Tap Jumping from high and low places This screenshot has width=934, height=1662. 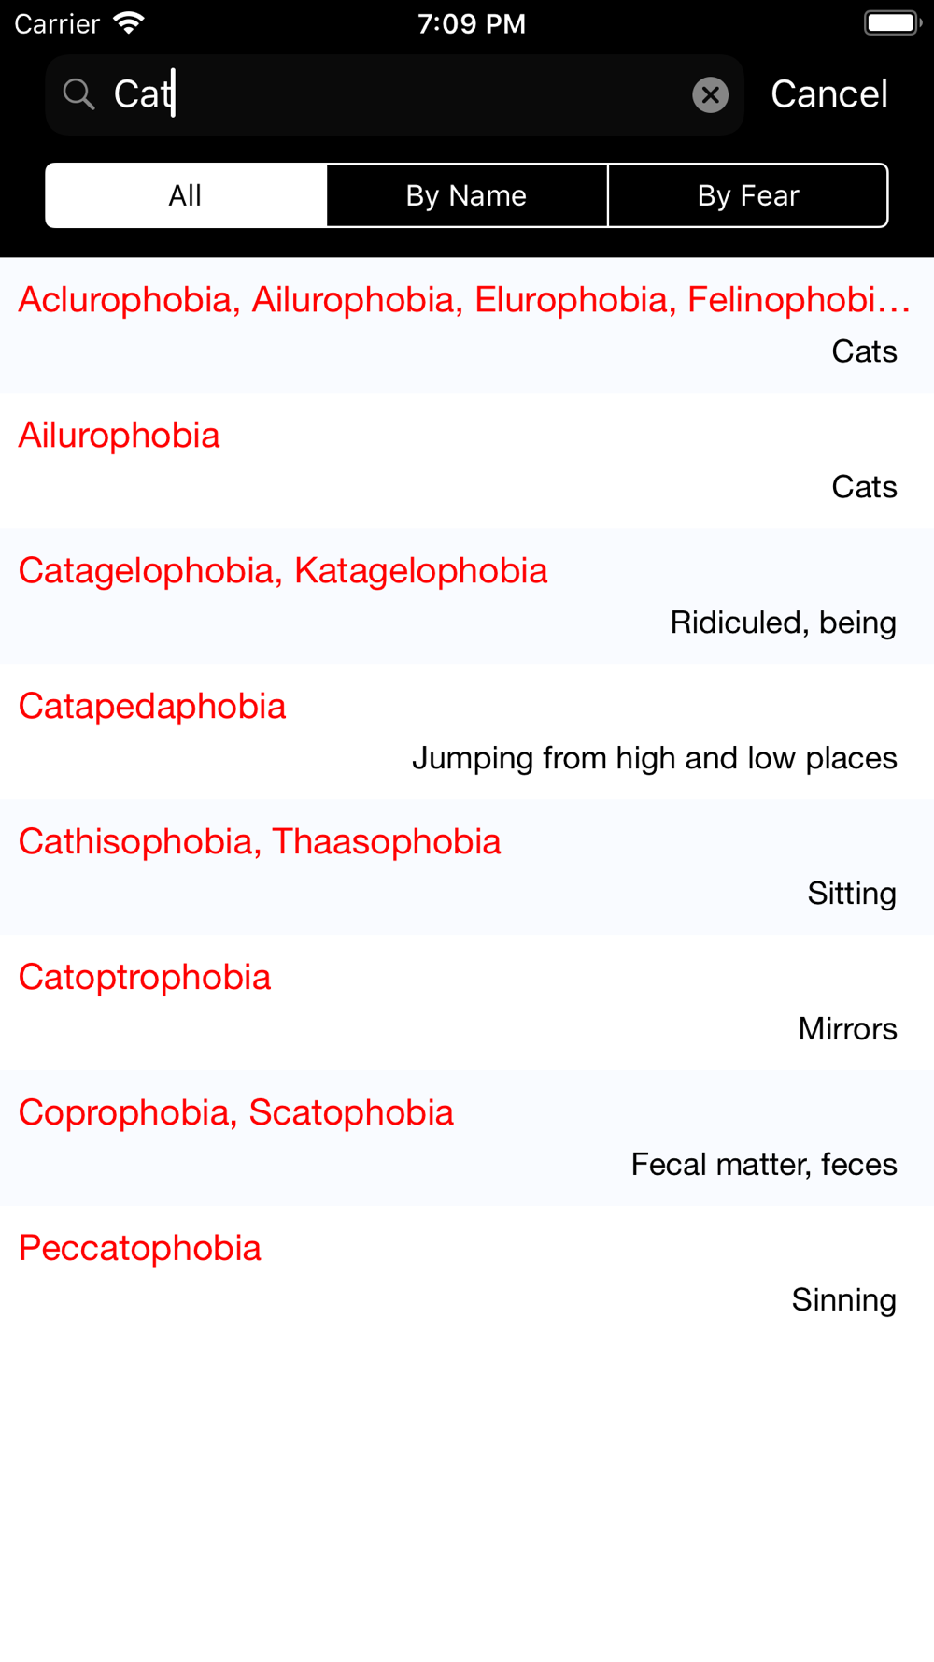654,758
